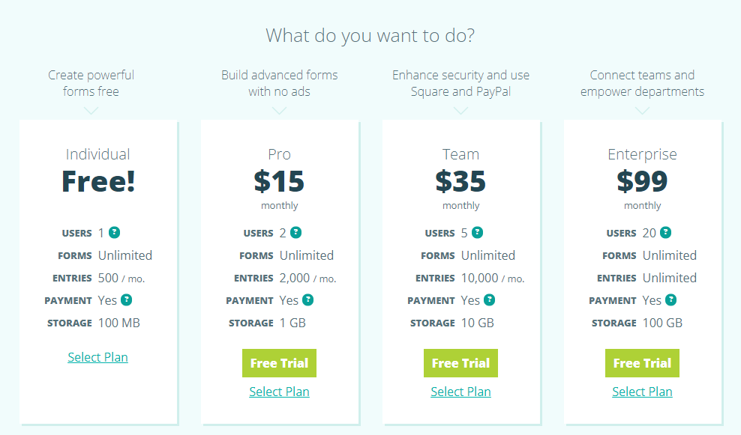Click Team plan Payment help icon
Viewport: 741px width, 435px height.
pos(489,299)
